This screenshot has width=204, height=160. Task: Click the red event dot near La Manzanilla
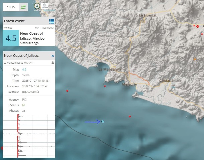[x=105, y=86]
